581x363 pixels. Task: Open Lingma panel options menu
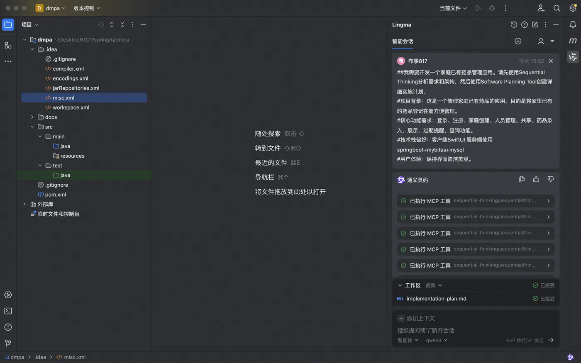545,25
